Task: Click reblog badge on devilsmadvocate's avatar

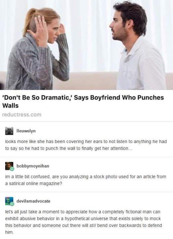Action: 12,204
